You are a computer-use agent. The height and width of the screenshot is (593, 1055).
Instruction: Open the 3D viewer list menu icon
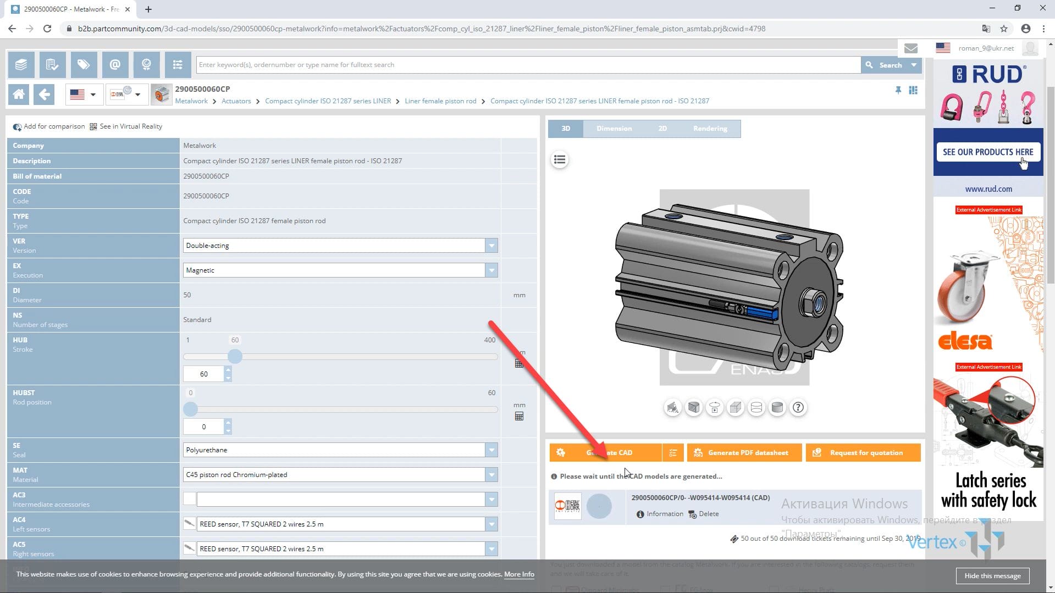coord(560,160)
